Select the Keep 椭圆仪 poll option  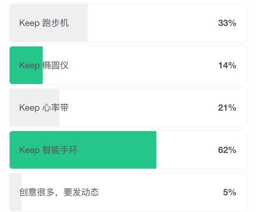tap(128, 65)
